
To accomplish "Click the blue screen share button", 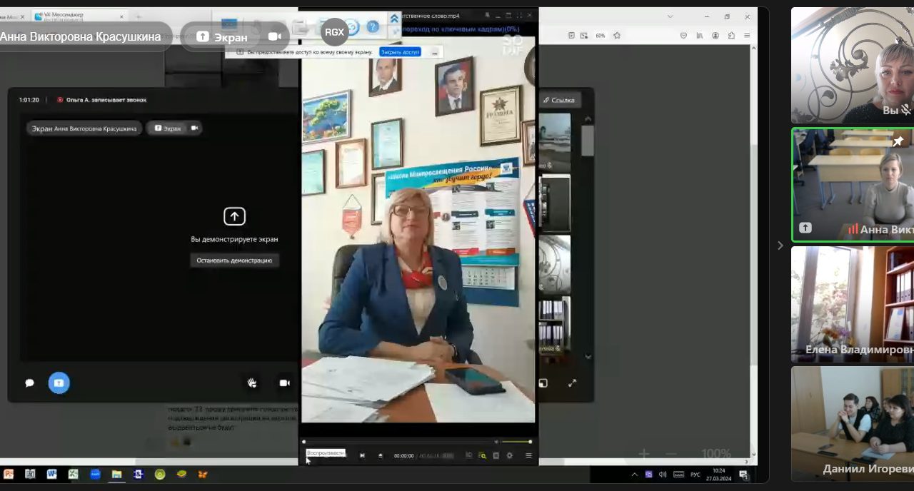I will pyautogui.click(x=59, y=383).
